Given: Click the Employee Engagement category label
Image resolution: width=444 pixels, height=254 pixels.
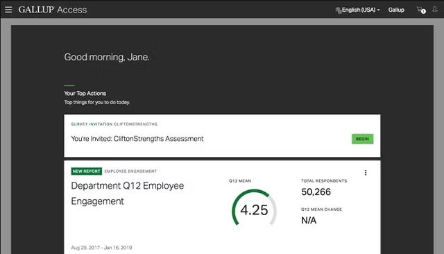Looking at the screenshot, I should pyautogui.click(x=130, y=171).
